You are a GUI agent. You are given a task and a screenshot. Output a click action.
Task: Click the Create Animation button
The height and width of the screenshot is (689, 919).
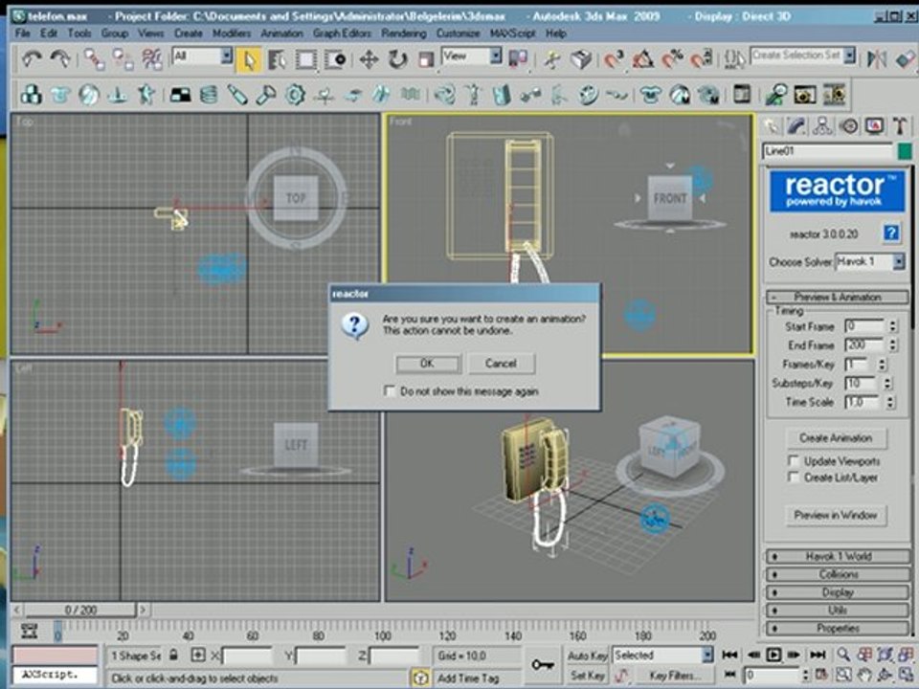pyautogui.click(x=836, y=437)
